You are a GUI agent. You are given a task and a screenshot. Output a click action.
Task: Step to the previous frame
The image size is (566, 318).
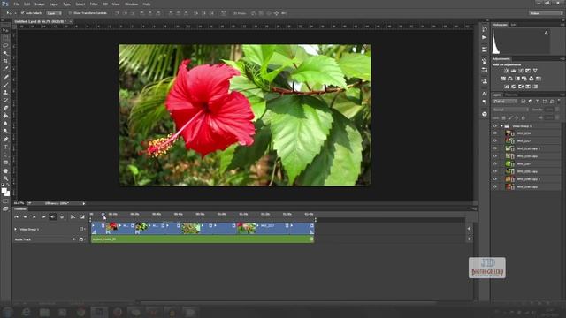[26, 216]
